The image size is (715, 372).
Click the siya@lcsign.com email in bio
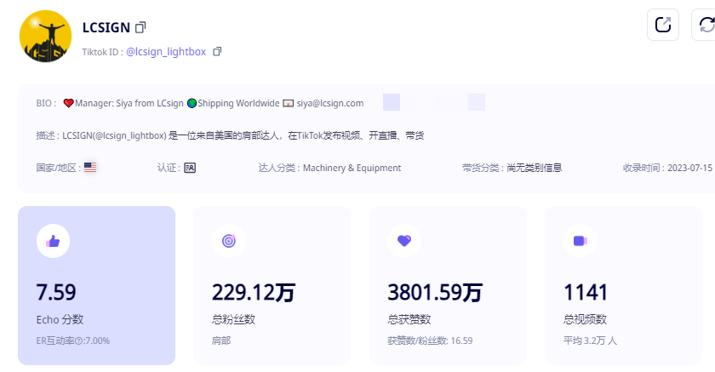tap(329, 103)
